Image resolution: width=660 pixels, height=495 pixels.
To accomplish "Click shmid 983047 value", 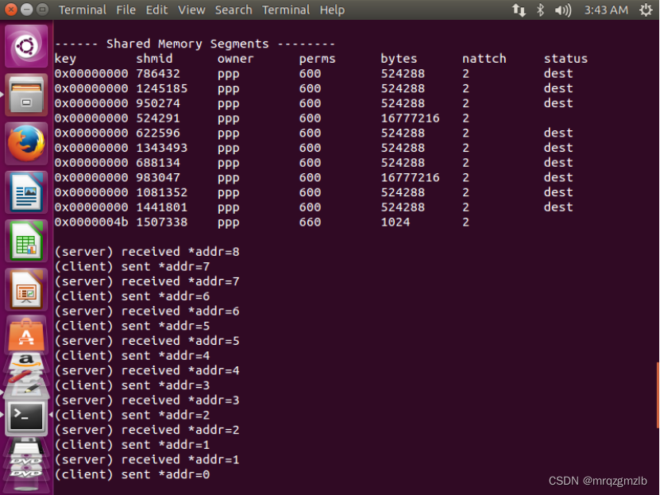I will 158,178.
